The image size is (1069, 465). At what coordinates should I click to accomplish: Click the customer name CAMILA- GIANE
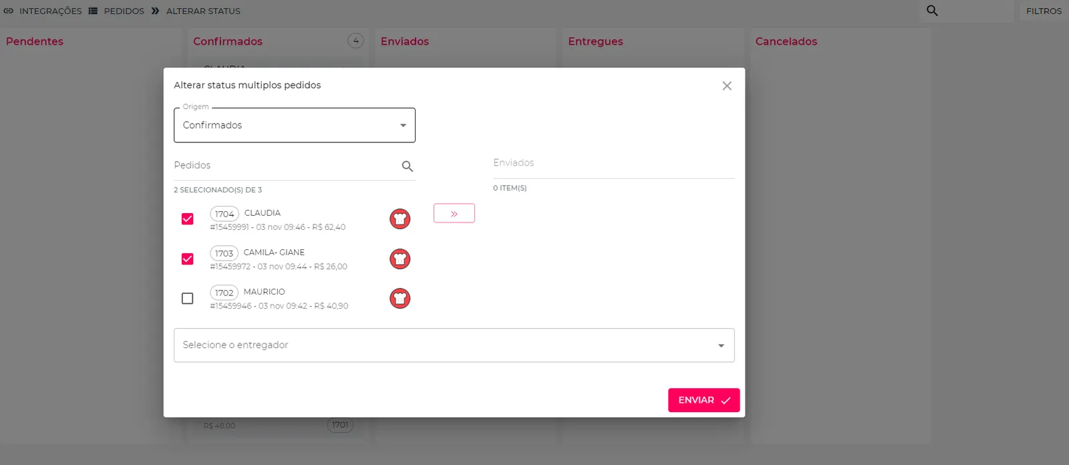point(274,253)
